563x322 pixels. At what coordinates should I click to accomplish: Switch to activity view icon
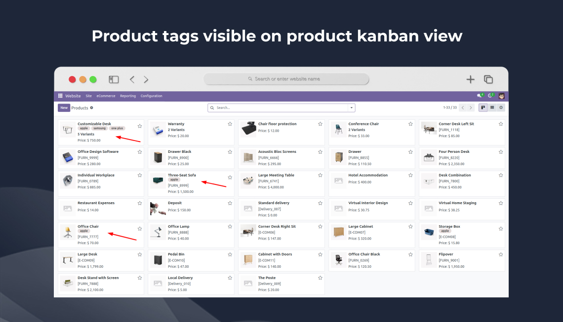[501, 107]
